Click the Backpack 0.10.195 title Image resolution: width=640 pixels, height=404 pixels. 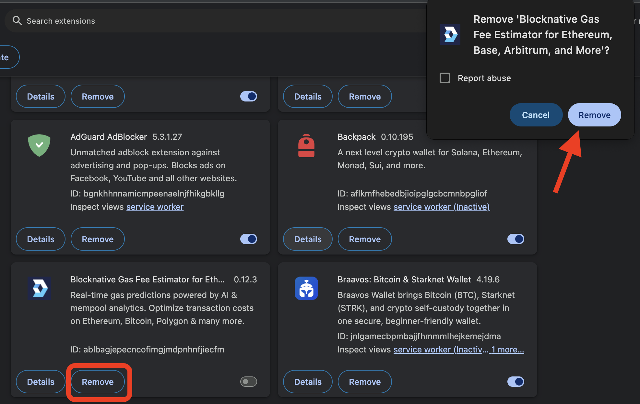pos(375,137)
